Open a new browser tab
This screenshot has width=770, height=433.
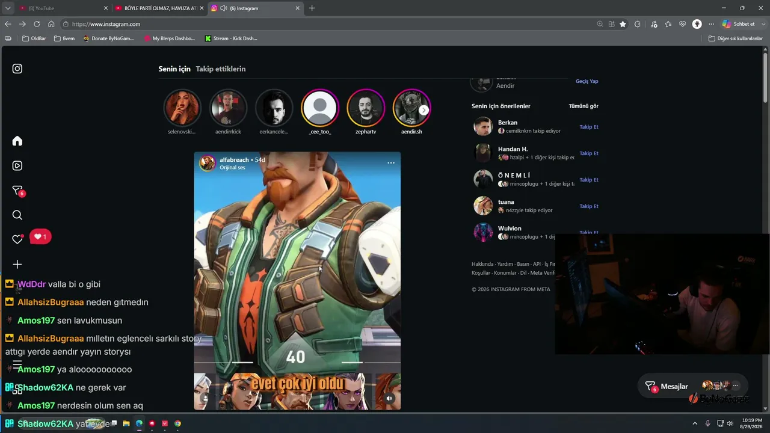(x=312, y=8)
